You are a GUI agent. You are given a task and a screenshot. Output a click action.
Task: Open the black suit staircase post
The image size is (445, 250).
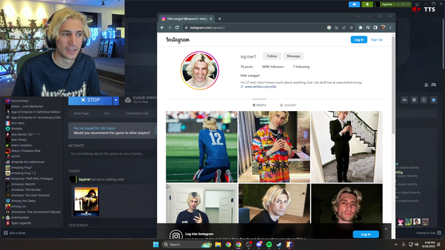pos(347,147)
